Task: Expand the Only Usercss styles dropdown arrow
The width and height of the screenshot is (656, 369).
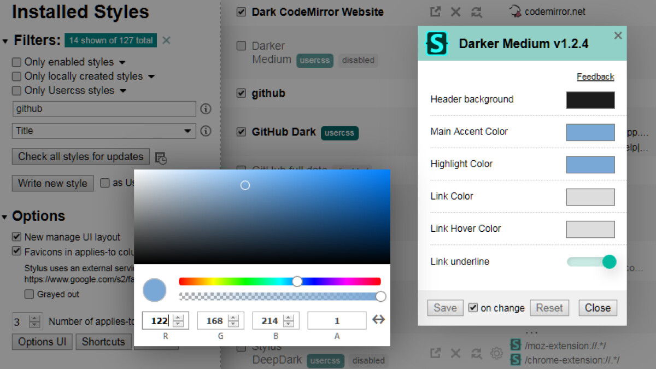Action: (123, 91)
